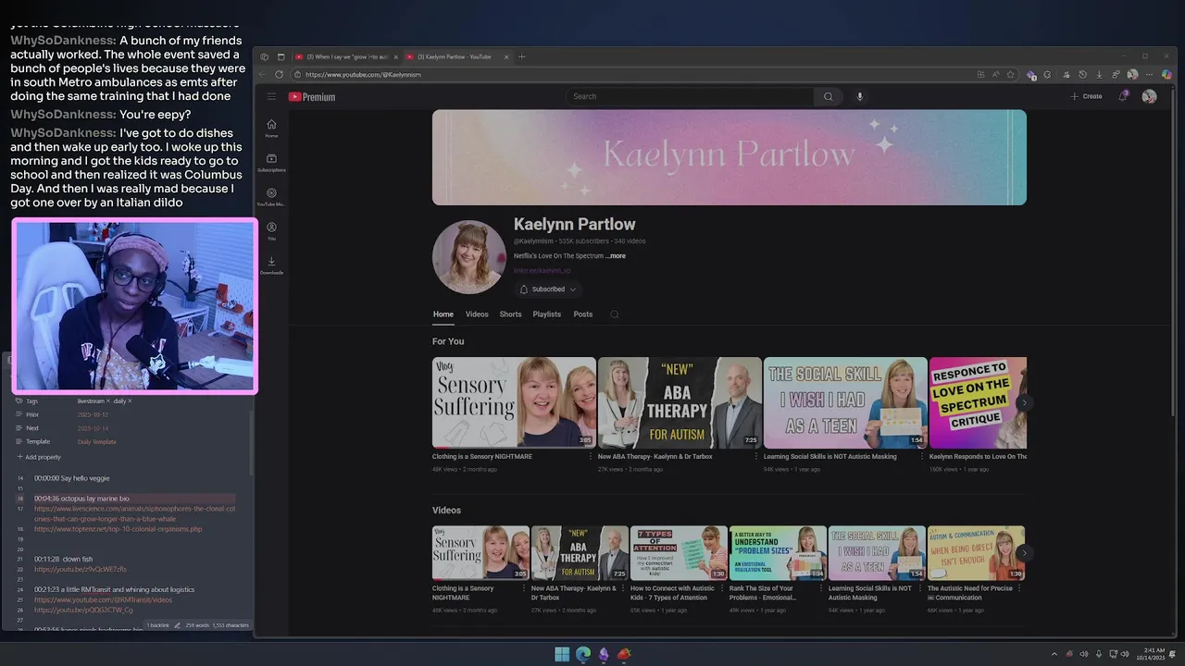Viewport: 1185px width, 666px height.
Task: Open Subscriptions in the YouTube sidebar
Action: tap(271, 162)
